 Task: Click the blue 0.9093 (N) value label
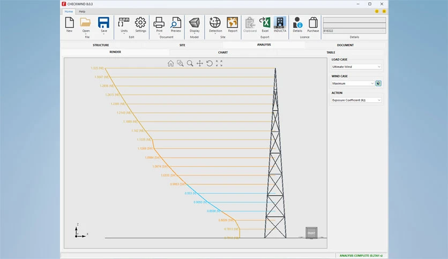(x=200, y=202)
